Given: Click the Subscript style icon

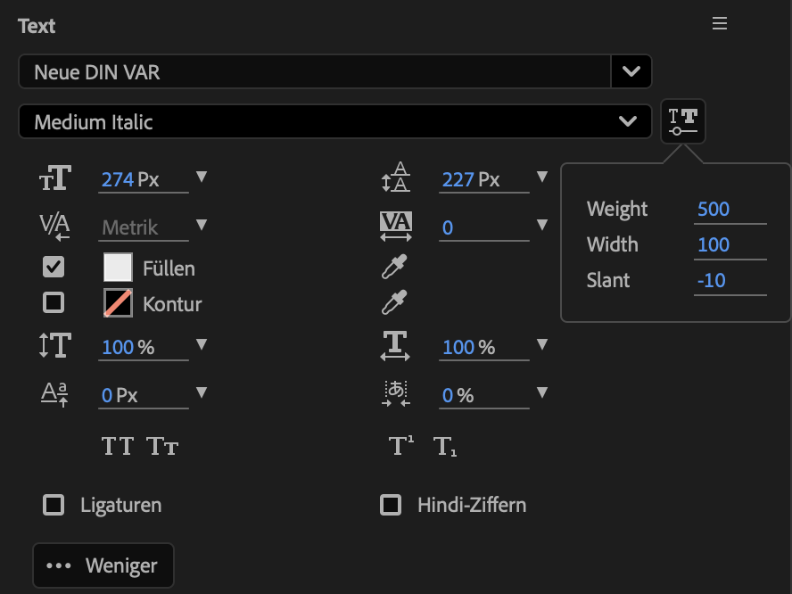Looking at the screenshot, I should [445, 446].
